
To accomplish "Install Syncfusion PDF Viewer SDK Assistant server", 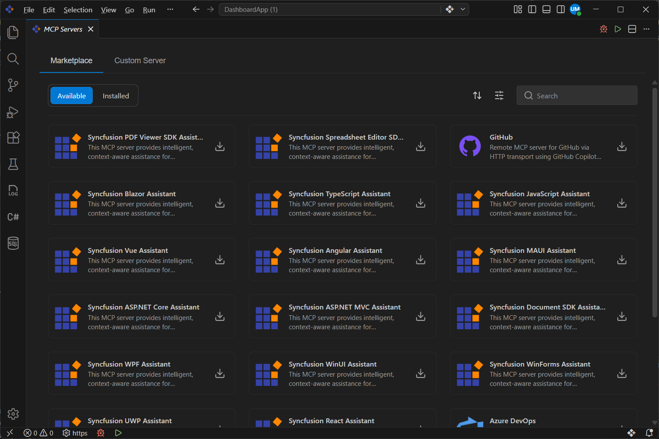I will (220, 147).
